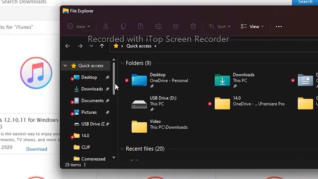
Task: Open the New item dropdown in toolbar
Action: pos(79,26)
